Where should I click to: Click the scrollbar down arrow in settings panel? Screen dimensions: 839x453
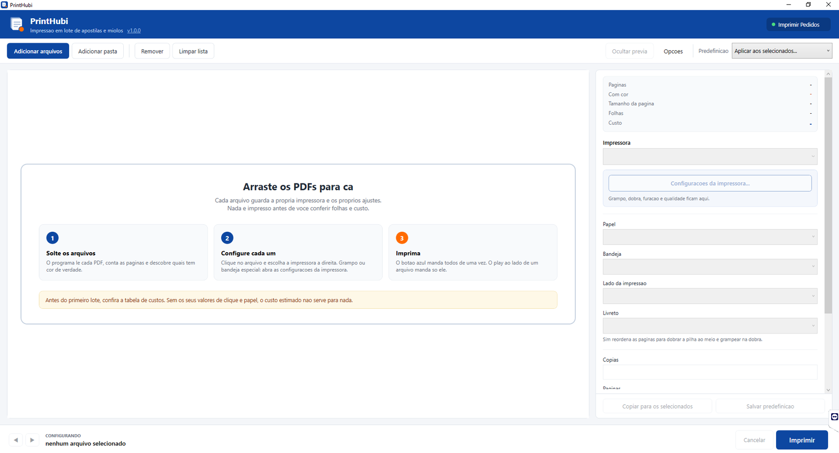pos(829,390)
